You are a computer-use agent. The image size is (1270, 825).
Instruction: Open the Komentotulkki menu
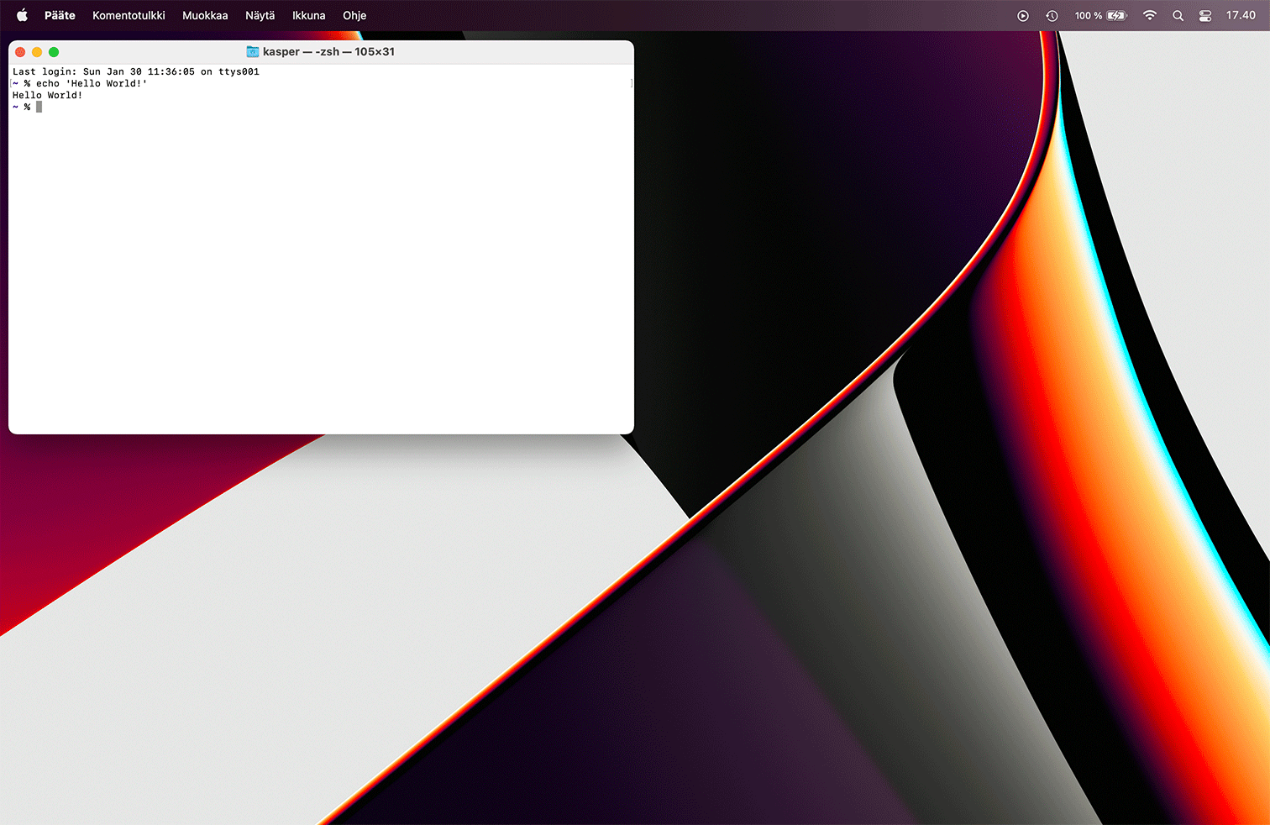(x=128, y=15)
